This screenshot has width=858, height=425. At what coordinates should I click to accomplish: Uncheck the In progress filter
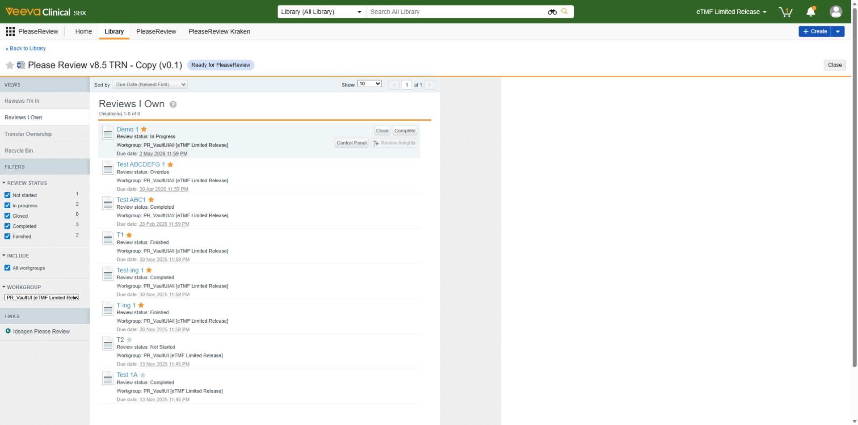pos(8,205)
